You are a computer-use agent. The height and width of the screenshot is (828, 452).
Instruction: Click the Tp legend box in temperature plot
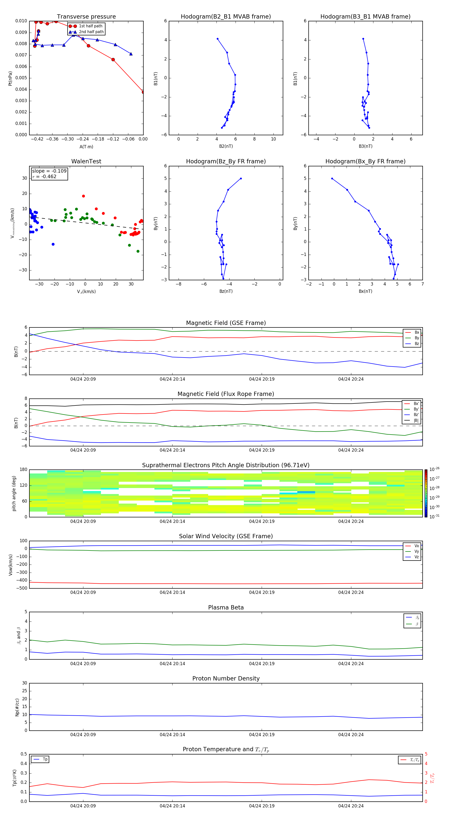click(40, 760)
